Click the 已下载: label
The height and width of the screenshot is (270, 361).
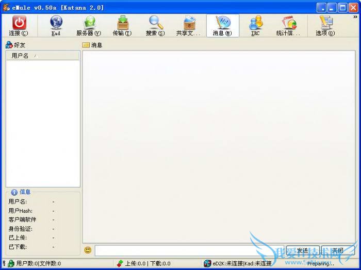18,247
